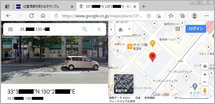Toggle the 航空写真 satellite view thumbnail
This screenshot has width=215, height=104.
tap(124, 84)
